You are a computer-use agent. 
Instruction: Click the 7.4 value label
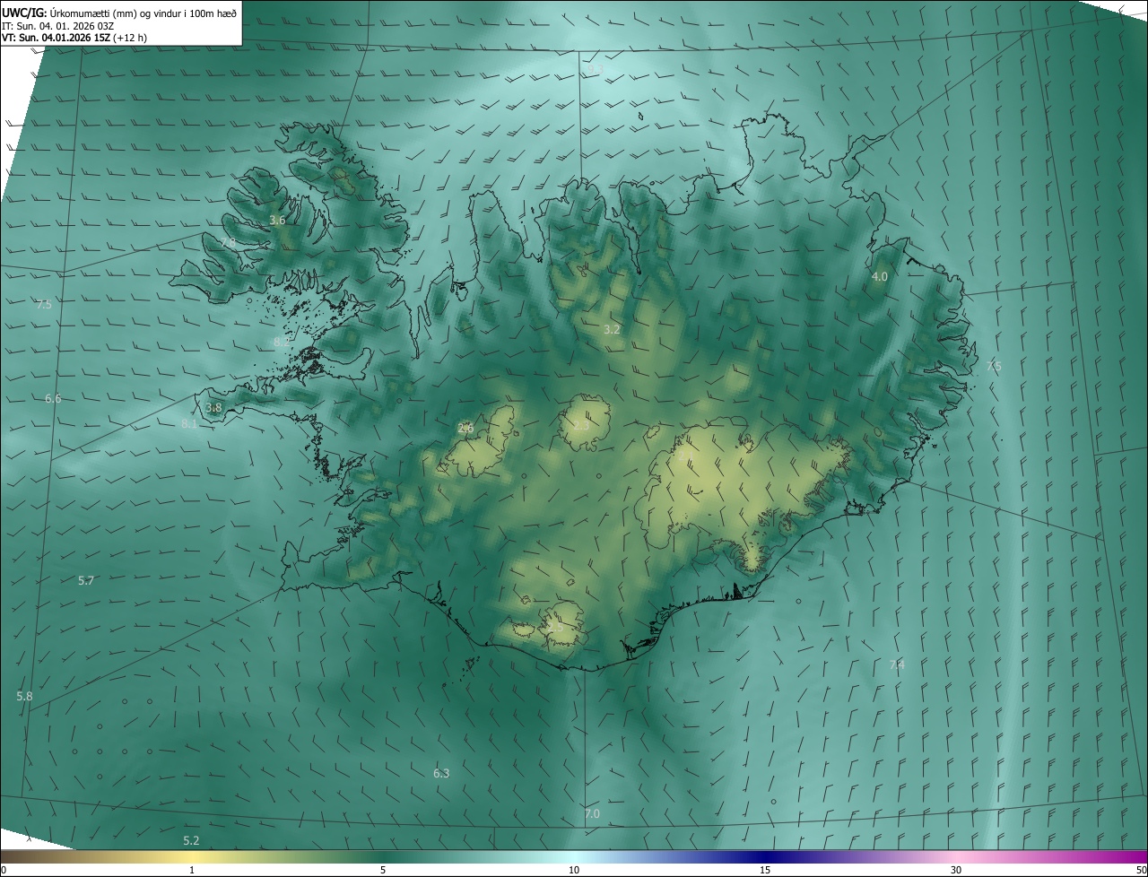(x=897, y=664)
